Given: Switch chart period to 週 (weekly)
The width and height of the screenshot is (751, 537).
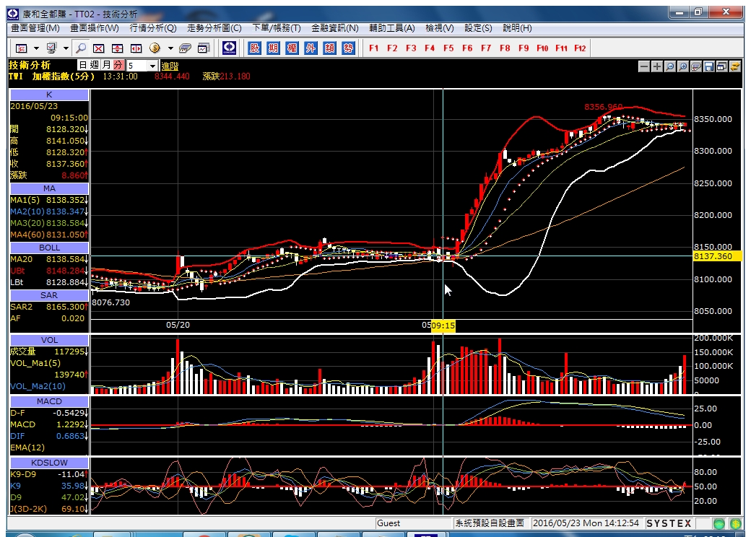Looking at the screenshot, I should coord(95,65).
